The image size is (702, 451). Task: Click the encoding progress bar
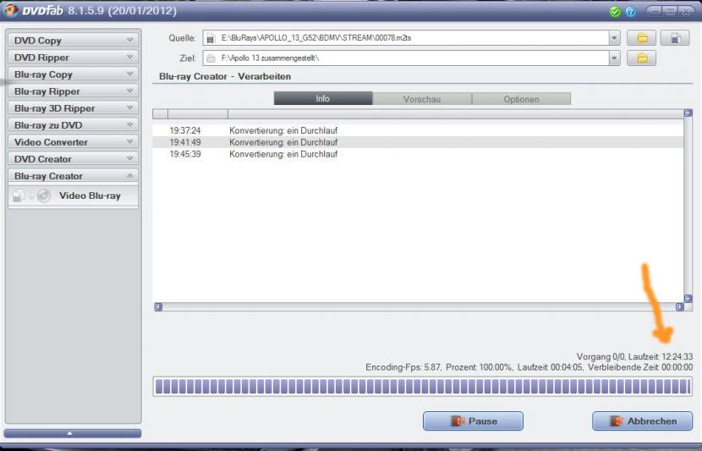pyautogui.click(x=423, y=387)
